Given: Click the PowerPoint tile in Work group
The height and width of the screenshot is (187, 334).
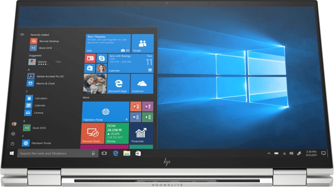Looking at the screenshot, I should point(135,107).
